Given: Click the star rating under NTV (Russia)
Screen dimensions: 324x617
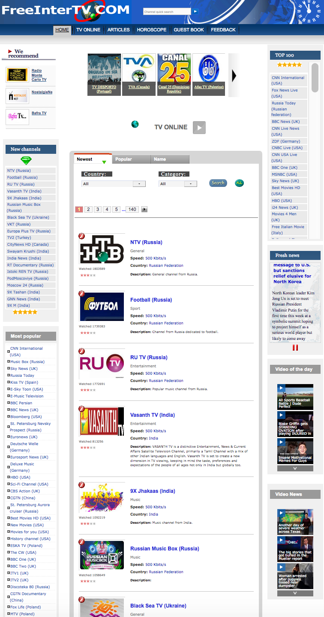Looking at the screenshot, I should (88, 275).
